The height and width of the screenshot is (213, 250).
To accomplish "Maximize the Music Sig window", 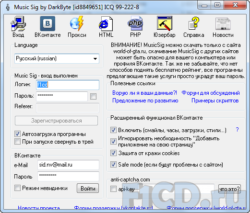I will pos(217,5).
